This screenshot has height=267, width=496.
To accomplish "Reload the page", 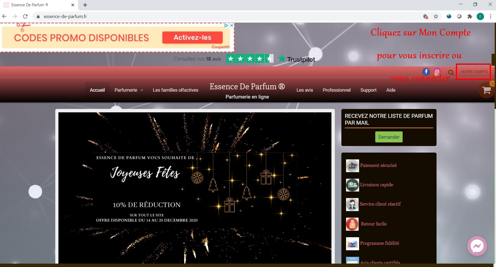I will 25,16.
